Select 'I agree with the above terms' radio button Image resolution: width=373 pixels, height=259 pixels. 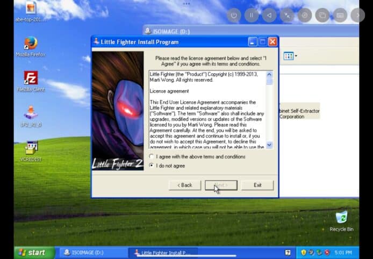tap(152, 157)
